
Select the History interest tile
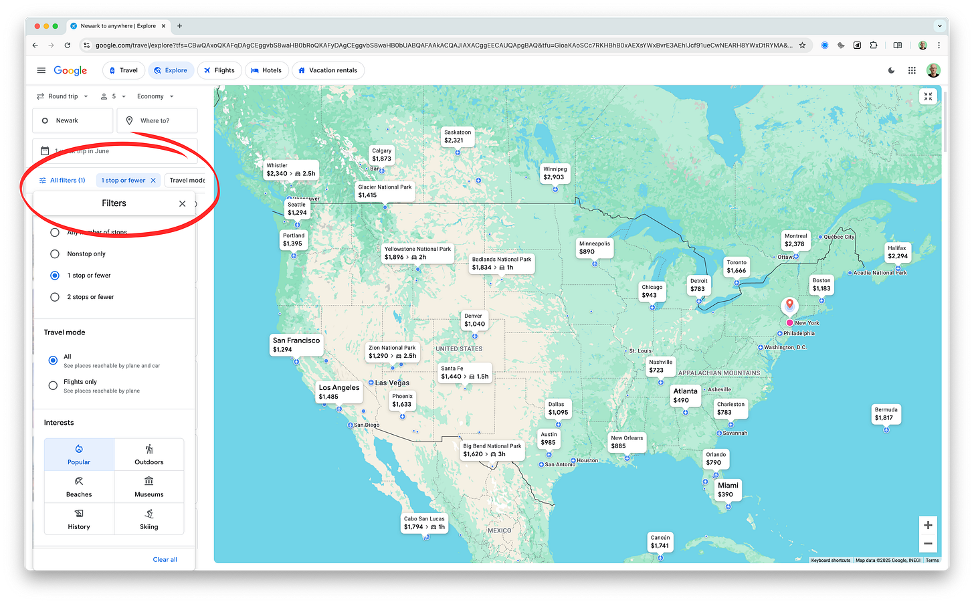[79, 519]
